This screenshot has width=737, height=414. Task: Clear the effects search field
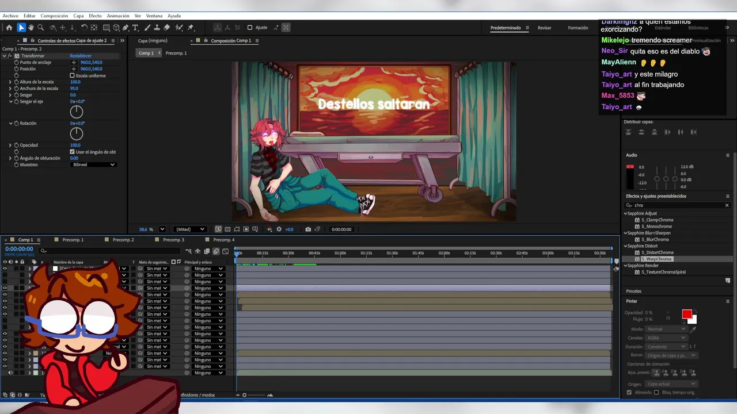tap(727, 205)
